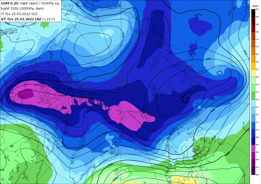This screenshot has width=261, height=184.
Task: Click the legend value 588
Action: tap(257, 24)
